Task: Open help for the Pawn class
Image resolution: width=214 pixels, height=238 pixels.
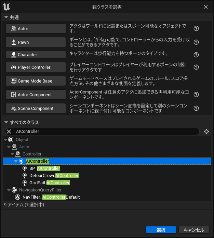Action: coord(196,42)
